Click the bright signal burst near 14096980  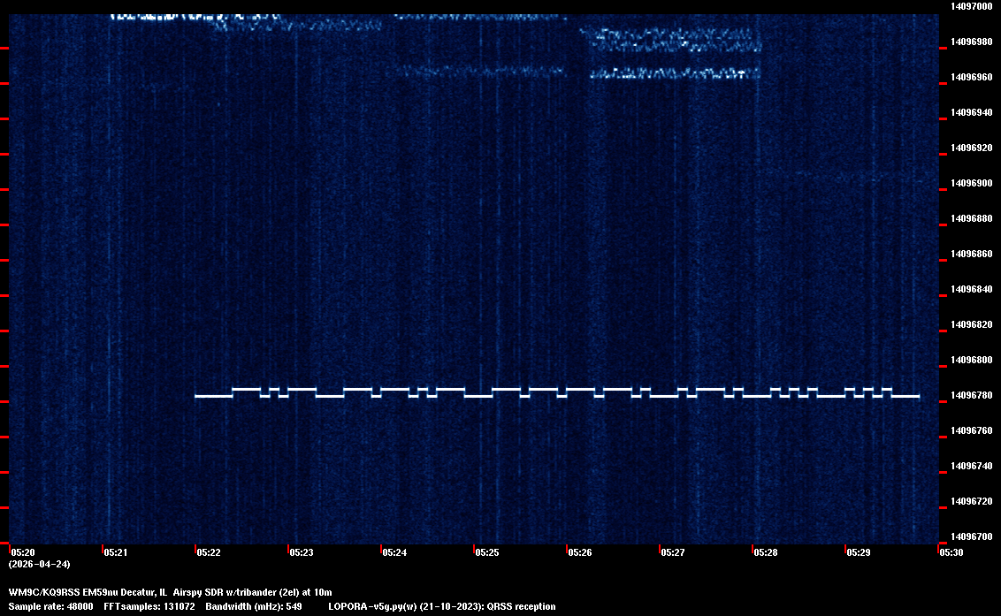672,39
